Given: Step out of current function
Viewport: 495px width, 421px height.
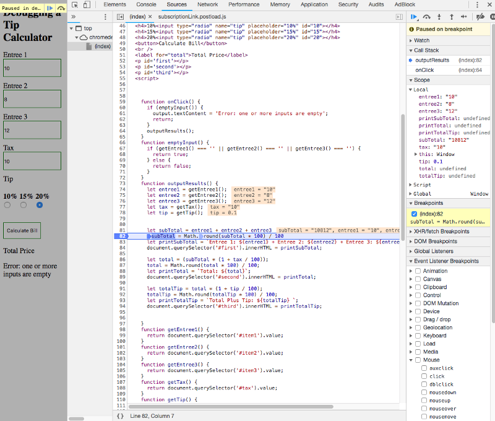Looking at the screenshot, I should 452,17.
